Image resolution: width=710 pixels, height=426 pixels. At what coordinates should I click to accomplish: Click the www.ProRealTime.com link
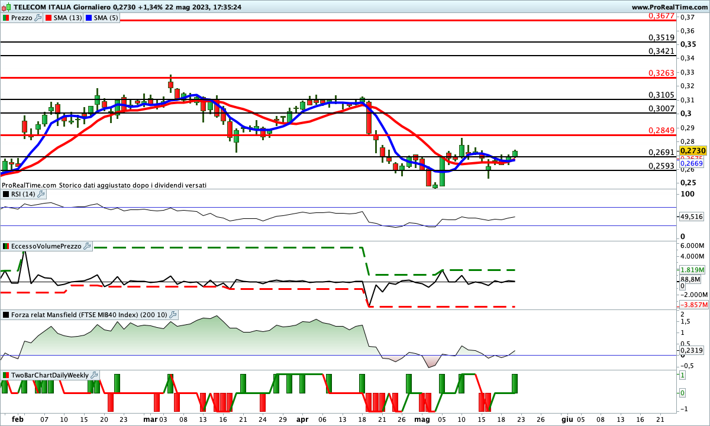click(670, 7)
